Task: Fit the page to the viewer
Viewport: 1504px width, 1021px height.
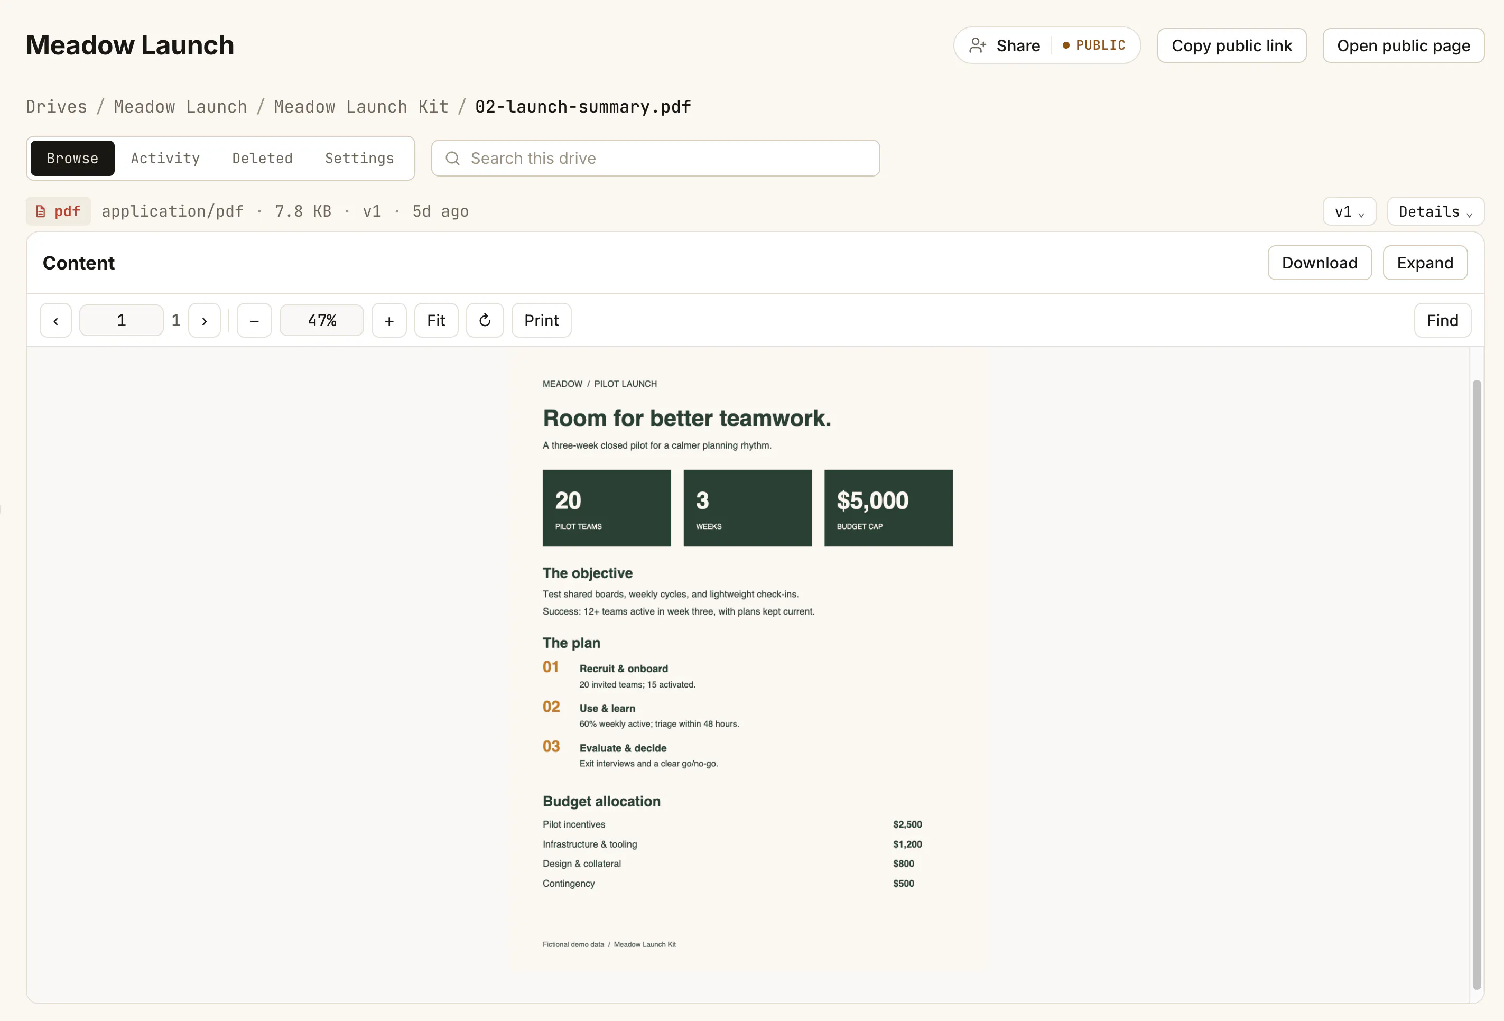Action: click(x=436, y=320)
